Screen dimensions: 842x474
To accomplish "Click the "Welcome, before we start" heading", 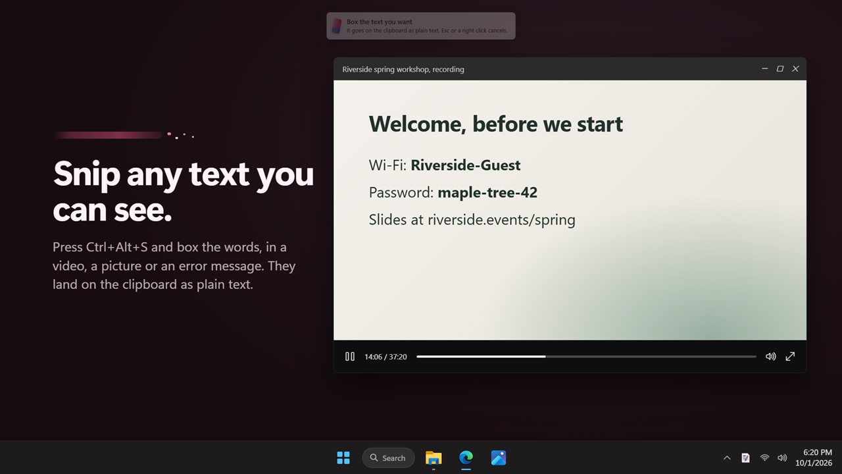I will click(x=496, y=124).
